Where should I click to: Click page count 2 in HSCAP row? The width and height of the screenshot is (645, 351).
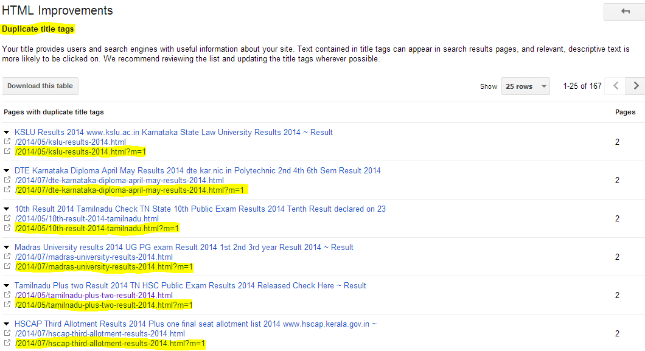tap(617, 334)
